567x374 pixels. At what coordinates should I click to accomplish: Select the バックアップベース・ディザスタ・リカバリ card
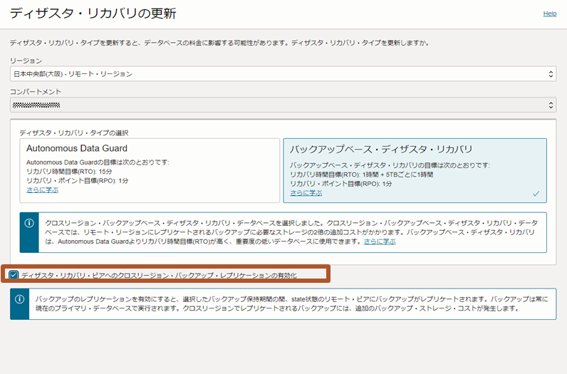(x=415, y=170)
